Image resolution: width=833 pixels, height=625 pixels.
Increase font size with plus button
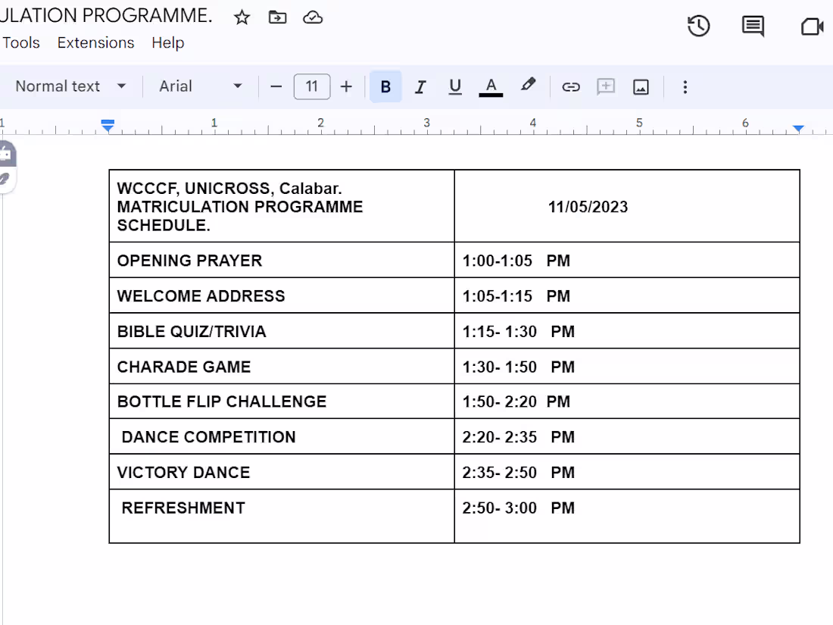click(x=346, y=86)
